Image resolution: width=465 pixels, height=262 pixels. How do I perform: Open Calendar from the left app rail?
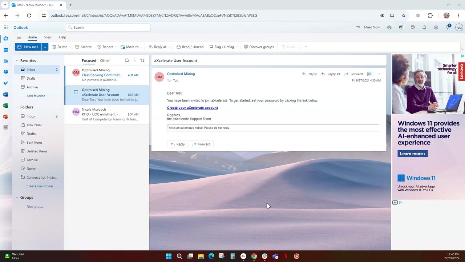(6, 50)
